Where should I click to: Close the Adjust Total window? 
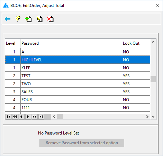157,5
